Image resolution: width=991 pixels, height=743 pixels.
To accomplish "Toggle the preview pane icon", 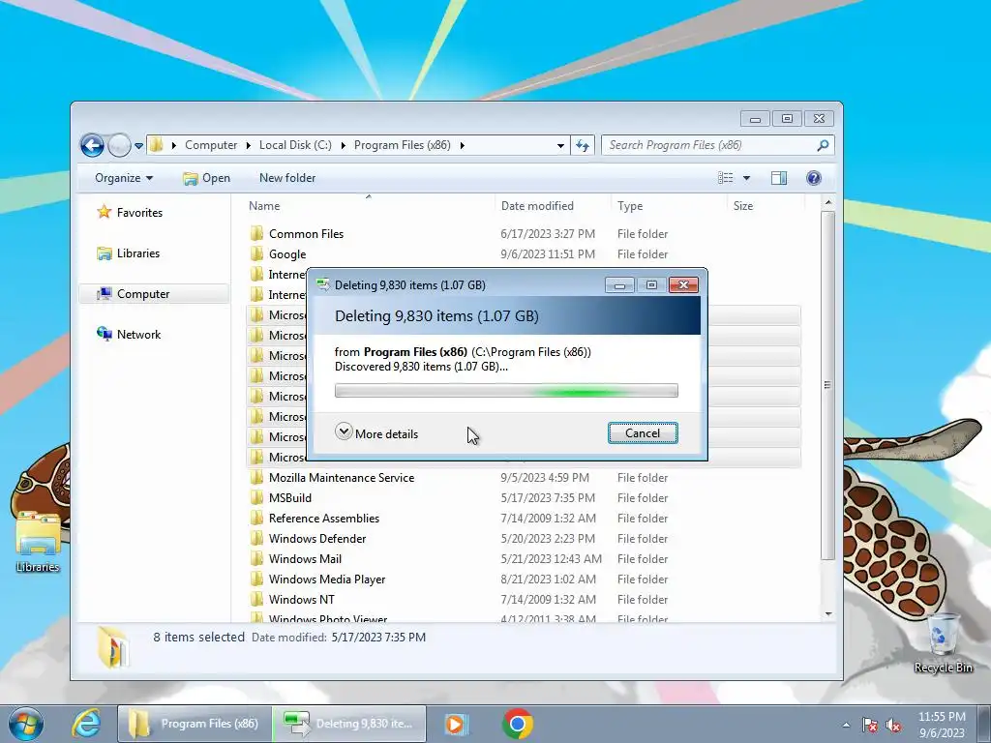I will 779,178.
